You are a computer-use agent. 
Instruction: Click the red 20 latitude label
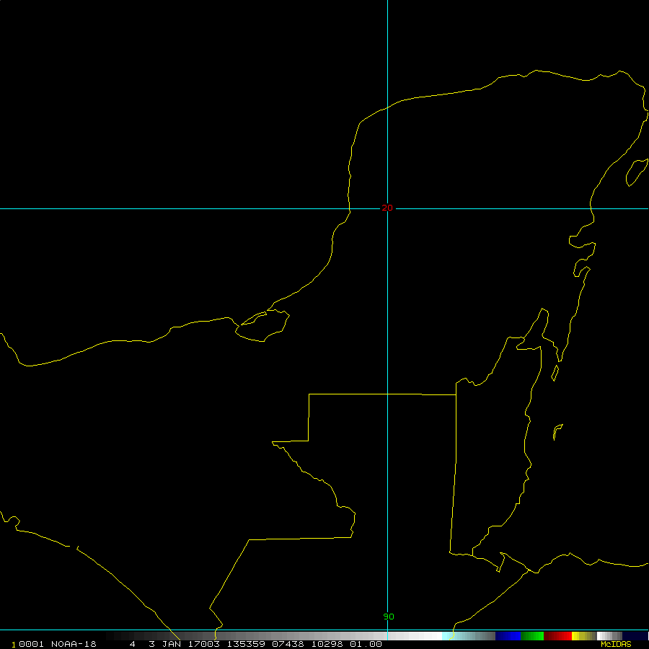pos(387,208)
